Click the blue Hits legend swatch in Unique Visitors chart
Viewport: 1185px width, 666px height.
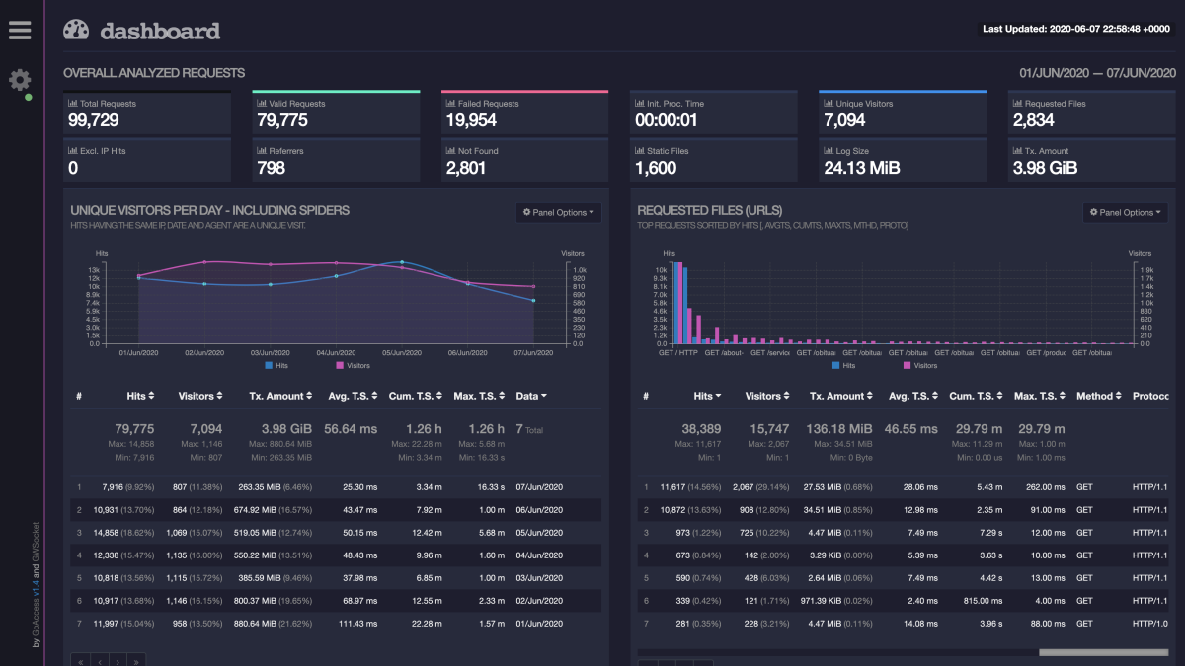pyautogui.click(x=269, y=365)
